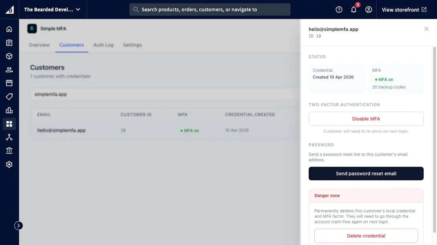Open the notifications bell

pyautogui.click(x=354, y=10)
